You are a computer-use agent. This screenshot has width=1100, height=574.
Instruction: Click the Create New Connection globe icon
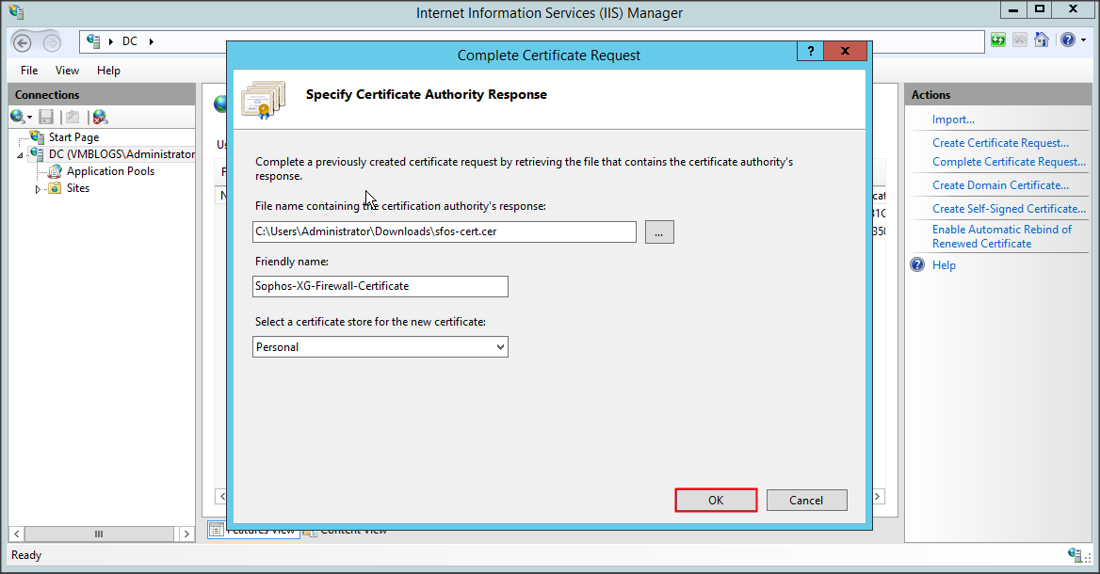(19, 117)
